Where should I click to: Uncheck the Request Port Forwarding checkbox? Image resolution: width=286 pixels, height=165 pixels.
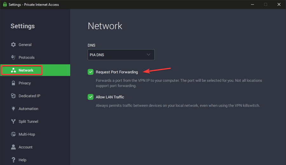click(91, 72)
